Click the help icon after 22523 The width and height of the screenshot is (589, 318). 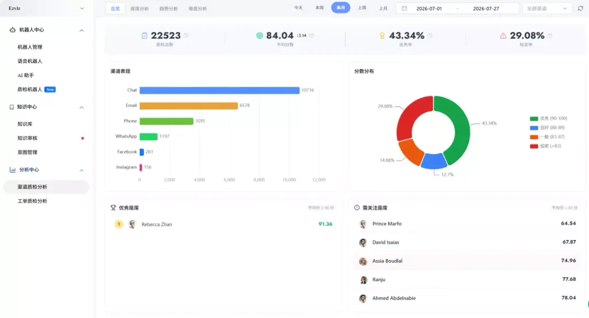(x=186, y=35)
